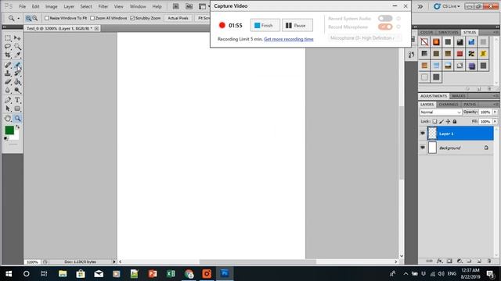Screen dimensions: 501x281
Task: Click the Actual Pixels button
Action: (x=178, y=18)
